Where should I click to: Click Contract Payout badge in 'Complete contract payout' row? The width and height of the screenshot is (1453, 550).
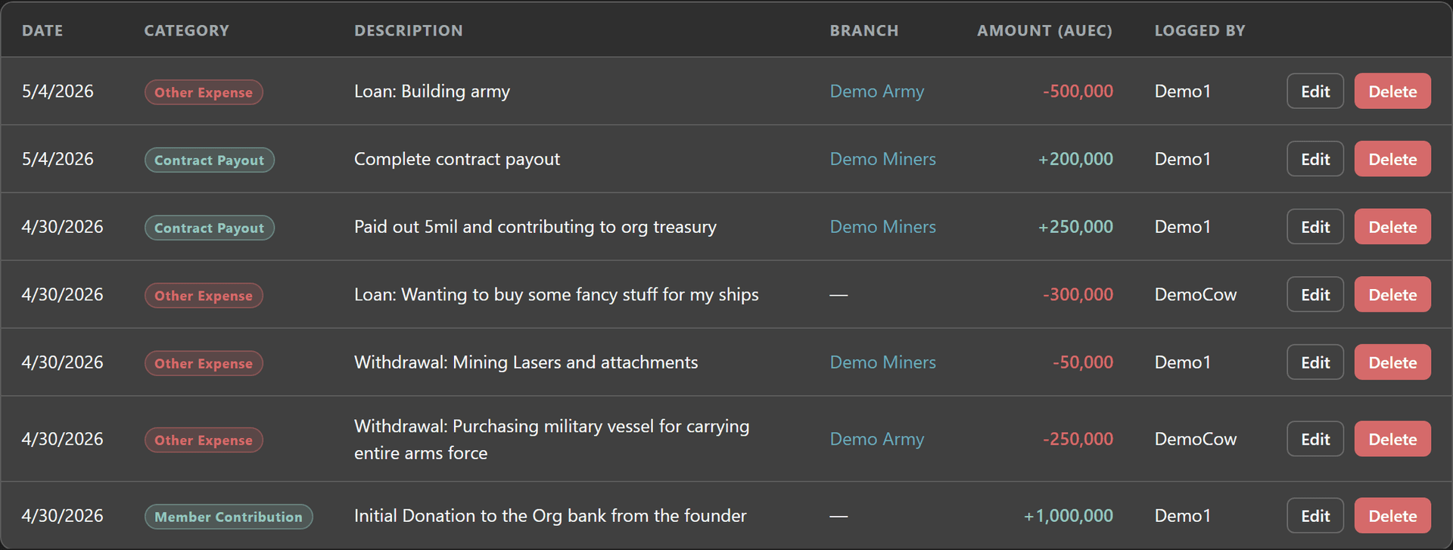(210, 160)
